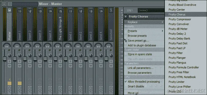Image resolution: width=207 pixels, height=95 pixels.
Task: Arm disk recording on Insert 1
Action: coord(20,92)
